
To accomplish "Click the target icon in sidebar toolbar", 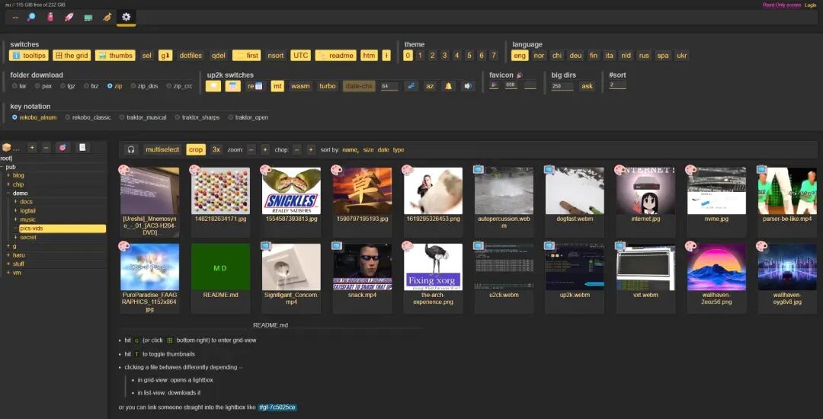I will [x=62, y=148].
